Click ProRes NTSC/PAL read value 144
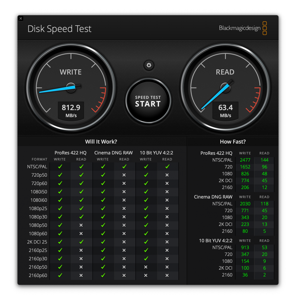This screenshot has height=305, width=296. point(264,160)
